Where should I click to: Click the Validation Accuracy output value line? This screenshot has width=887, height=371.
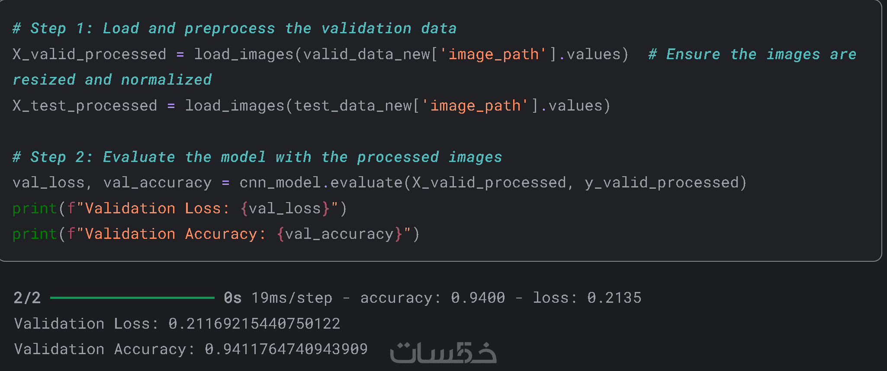[x=190, y=349]
